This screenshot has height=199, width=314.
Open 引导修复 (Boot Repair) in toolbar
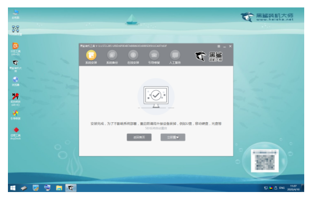pos(154,55)
